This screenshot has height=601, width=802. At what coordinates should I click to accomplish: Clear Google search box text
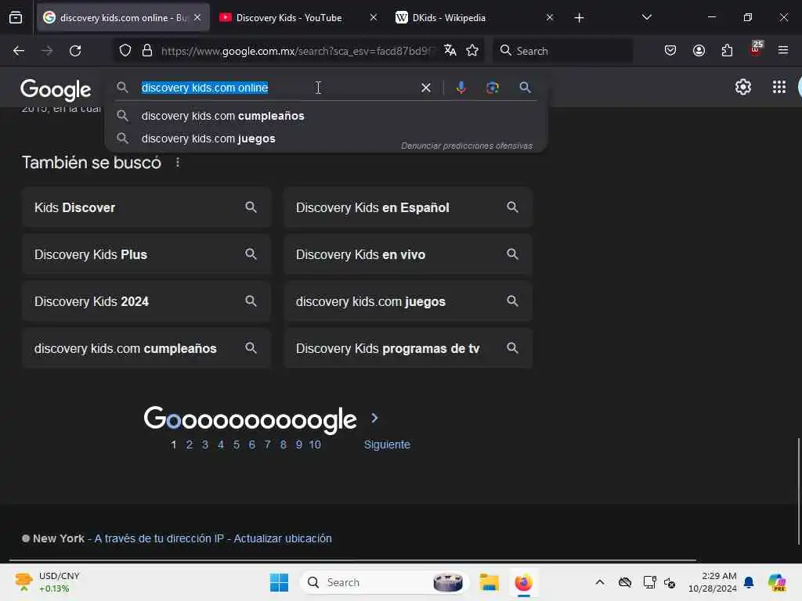425,88
